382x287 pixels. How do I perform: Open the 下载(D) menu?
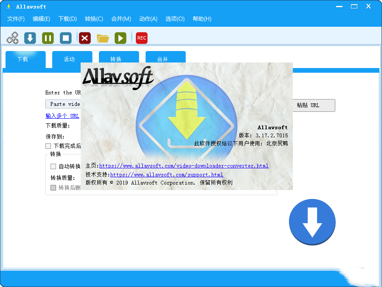pos(67,19)
